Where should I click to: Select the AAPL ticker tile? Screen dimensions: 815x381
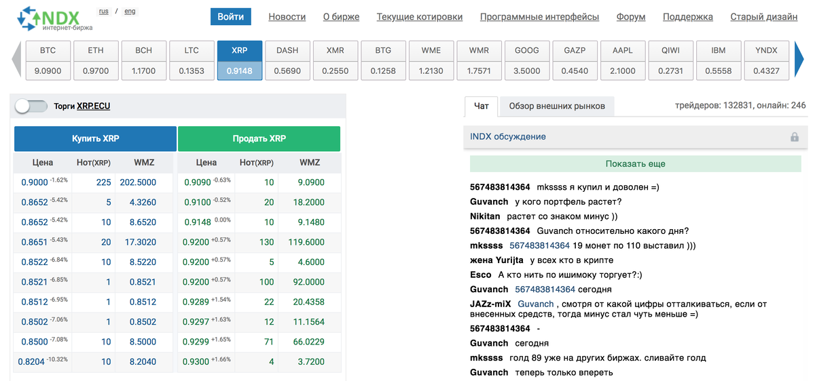pyautogui.click(x=623, y=60)
